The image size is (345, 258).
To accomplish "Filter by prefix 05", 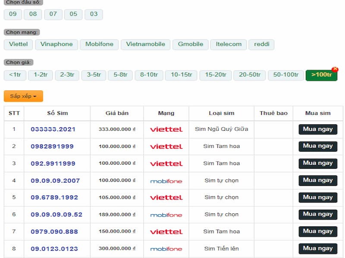I will click(73, 14).
